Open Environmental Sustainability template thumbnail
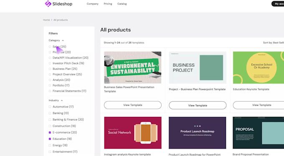 tap(132, 67)
